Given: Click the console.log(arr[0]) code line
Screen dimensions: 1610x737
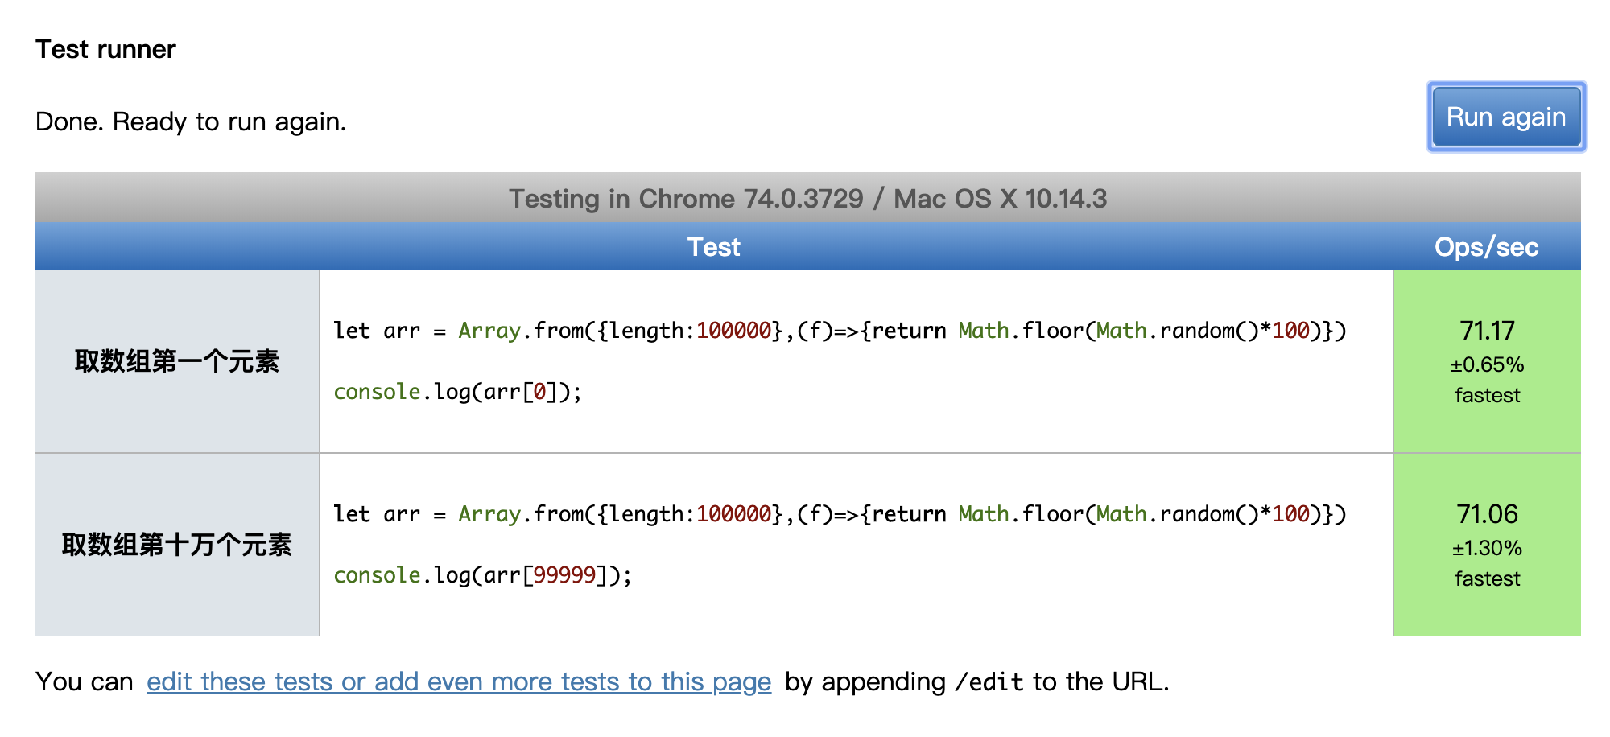Looking at the screenshot, I should 457,392.
